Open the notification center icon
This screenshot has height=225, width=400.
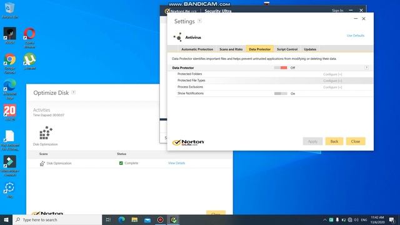click(392, 219)
